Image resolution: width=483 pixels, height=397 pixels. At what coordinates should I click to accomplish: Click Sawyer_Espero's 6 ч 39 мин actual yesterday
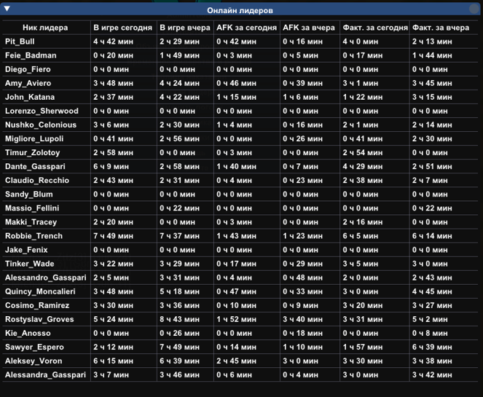coord(432,347)
